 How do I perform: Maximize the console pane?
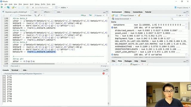[107, 70]
